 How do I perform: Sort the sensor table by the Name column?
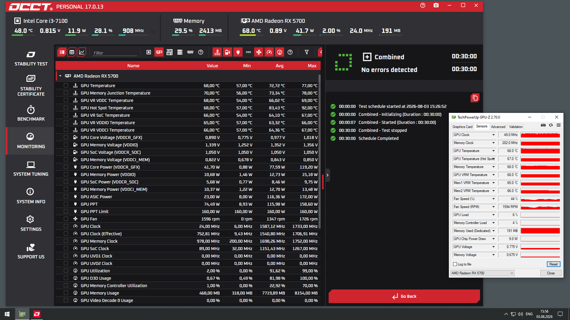(x=133, y=65)
